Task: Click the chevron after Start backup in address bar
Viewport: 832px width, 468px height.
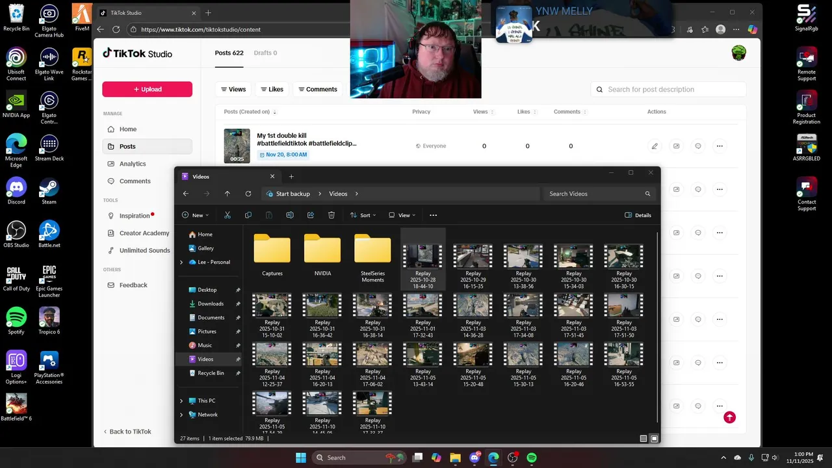Action: tap(320, 194)
